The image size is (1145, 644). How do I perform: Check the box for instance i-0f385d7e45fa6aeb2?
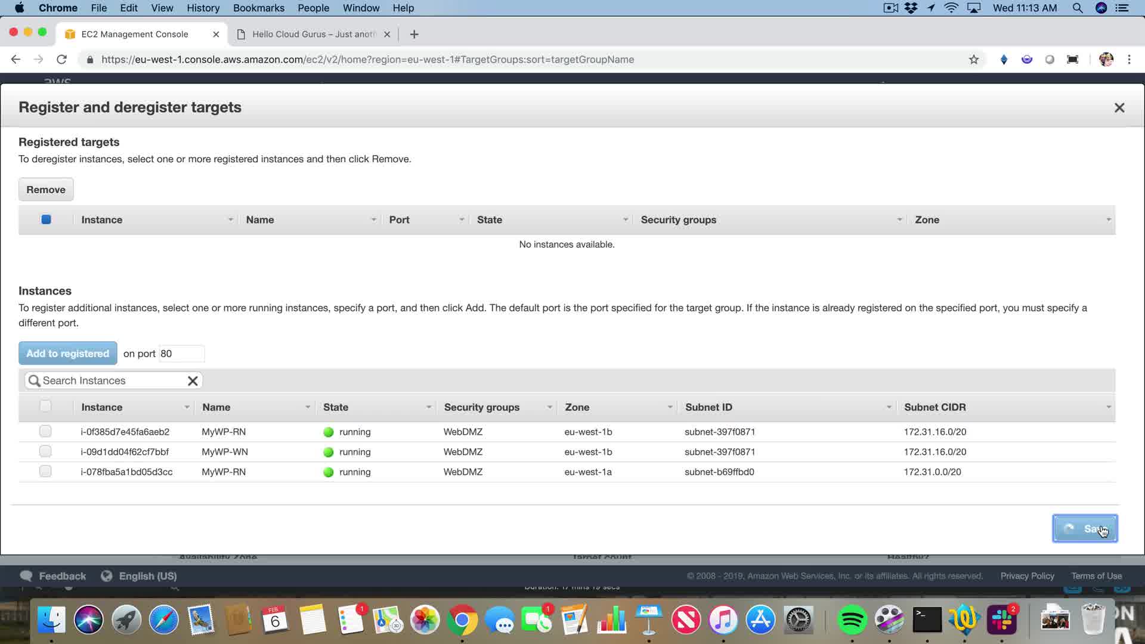(45, 431)
